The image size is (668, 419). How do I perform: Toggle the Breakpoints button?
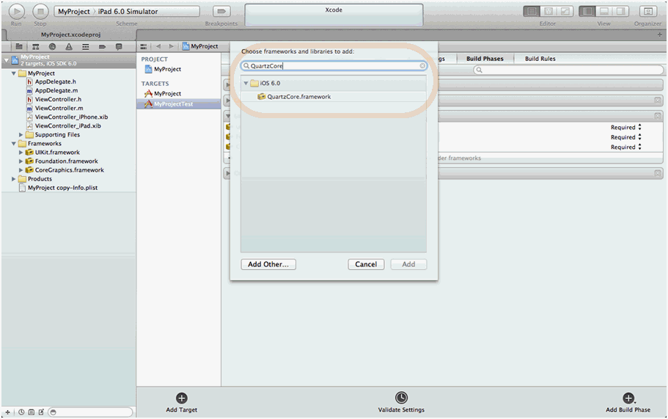(221, 12)
